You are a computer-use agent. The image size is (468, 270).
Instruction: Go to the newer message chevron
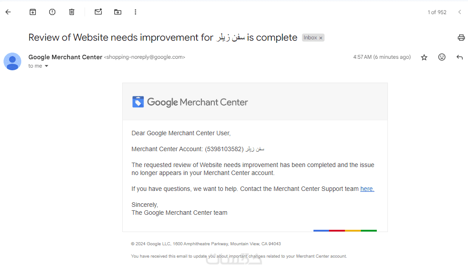coord(460,12)
